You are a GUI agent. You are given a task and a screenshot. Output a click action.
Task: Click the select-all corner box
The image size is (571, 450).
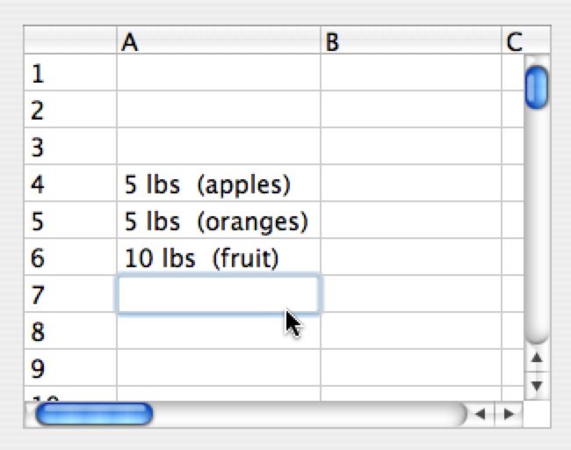[70, 41]
